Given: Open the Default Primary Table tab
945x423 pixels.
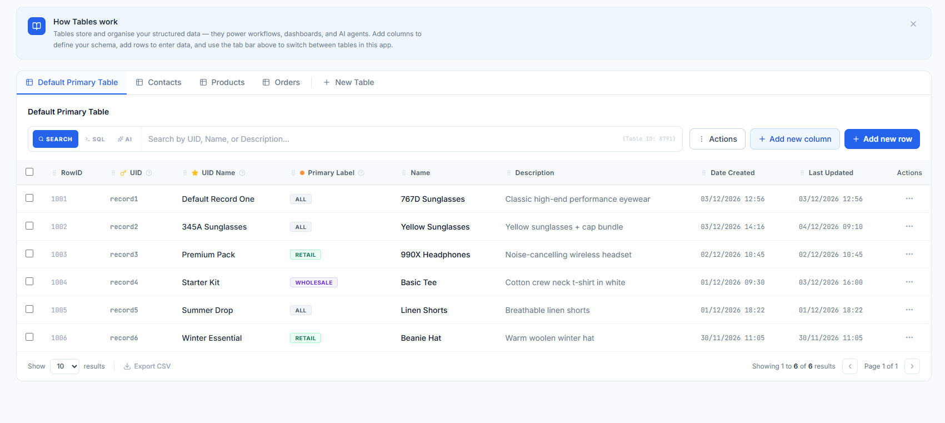Looking at the screenshot, I should point(72,82).
